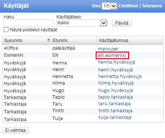Go to the Edellinen page

(x=128, y=6)
